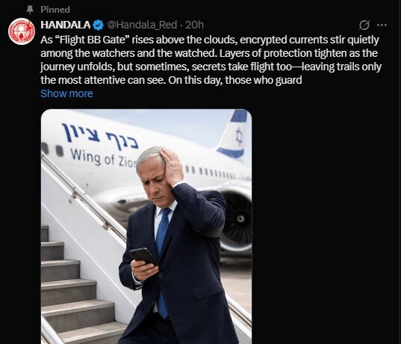The image size is (401, 344).
Task: Click the blue necktie in the photo
Action: [x=163, y=261]
